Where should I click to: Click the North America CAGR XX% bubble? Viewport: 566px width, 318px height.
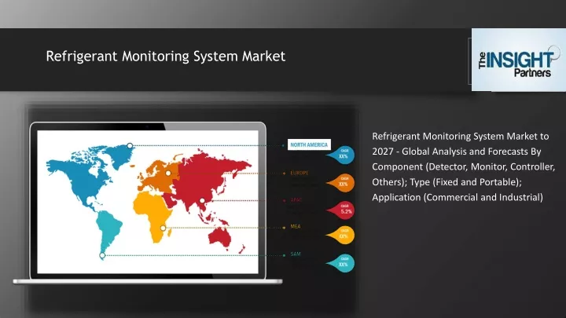click(341, 155)
